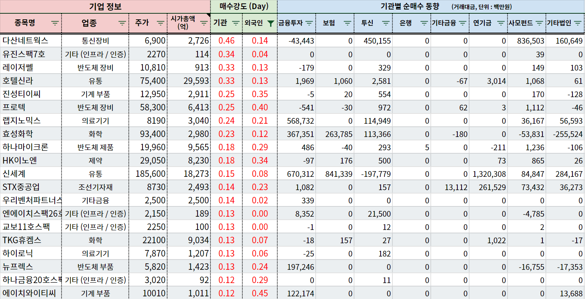Open the 기관 strength filter dropdown
Viewport: 585px width, 299px height.
(x=236, y=23)
